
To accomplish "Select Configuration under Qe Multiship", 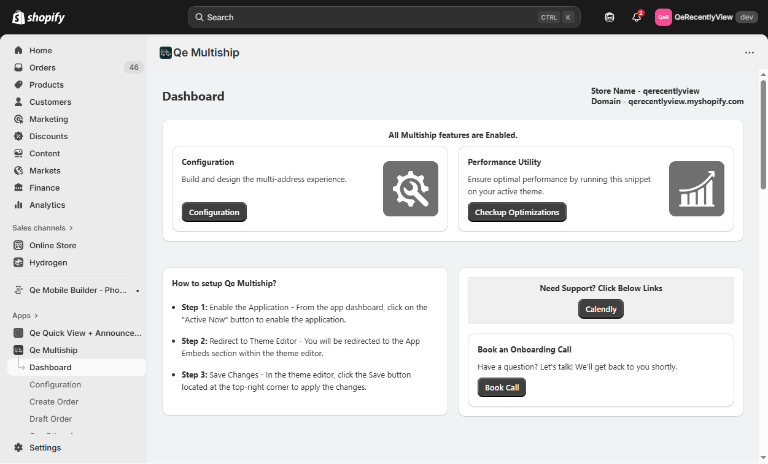I will (x=55, y=384).
